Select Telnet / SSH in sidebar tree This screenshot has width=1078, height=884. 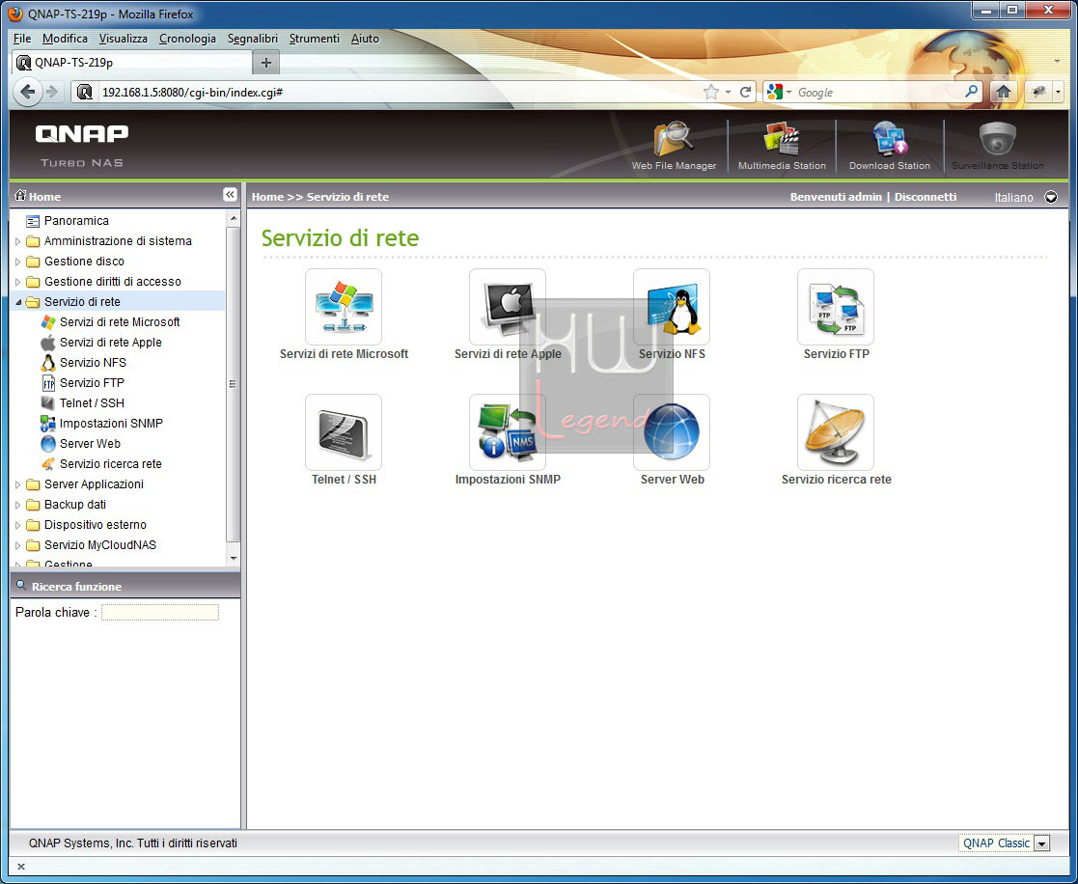coord(92,402)
